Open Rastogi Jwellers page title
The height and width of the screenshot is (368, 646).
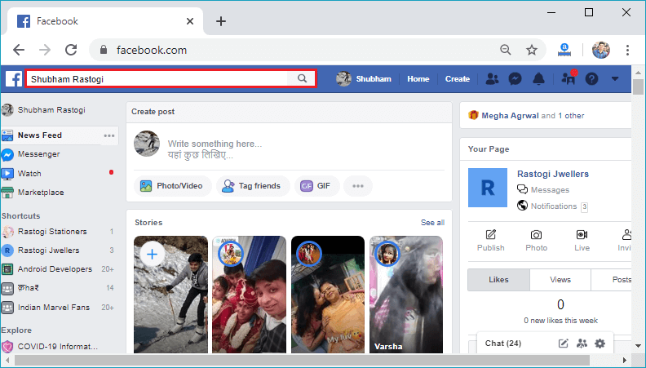(553, 174)
